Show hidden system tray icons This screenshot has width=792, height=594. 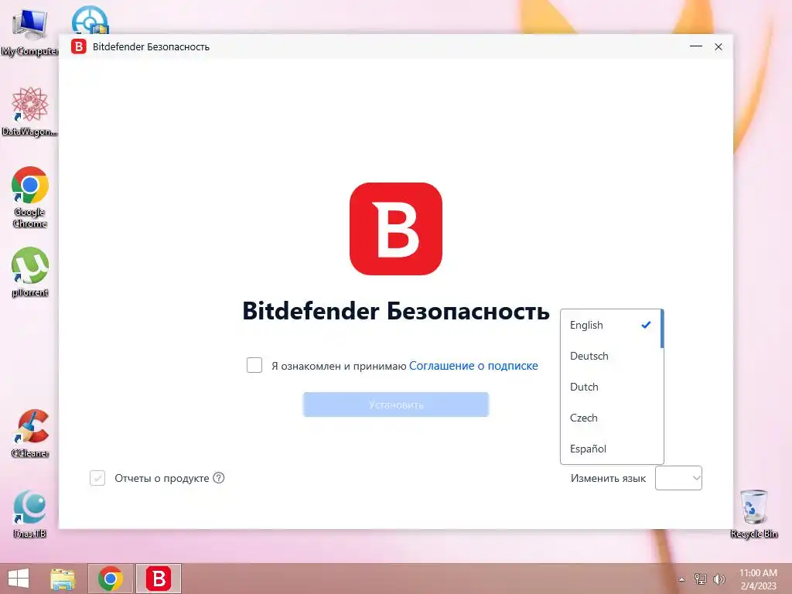click(682, 579)
